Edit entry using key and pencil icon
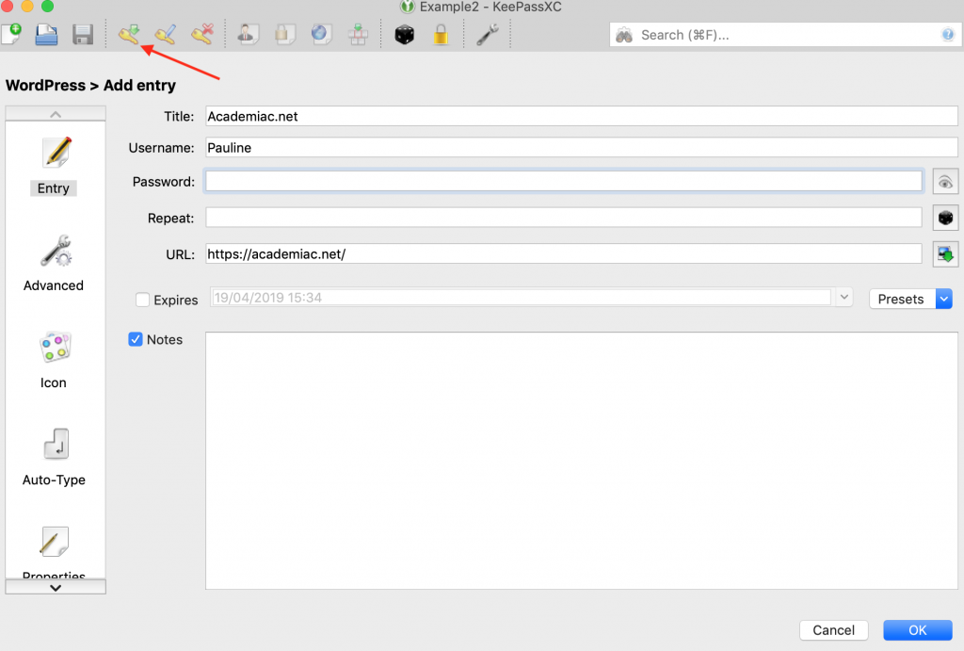 coord(166,35)
